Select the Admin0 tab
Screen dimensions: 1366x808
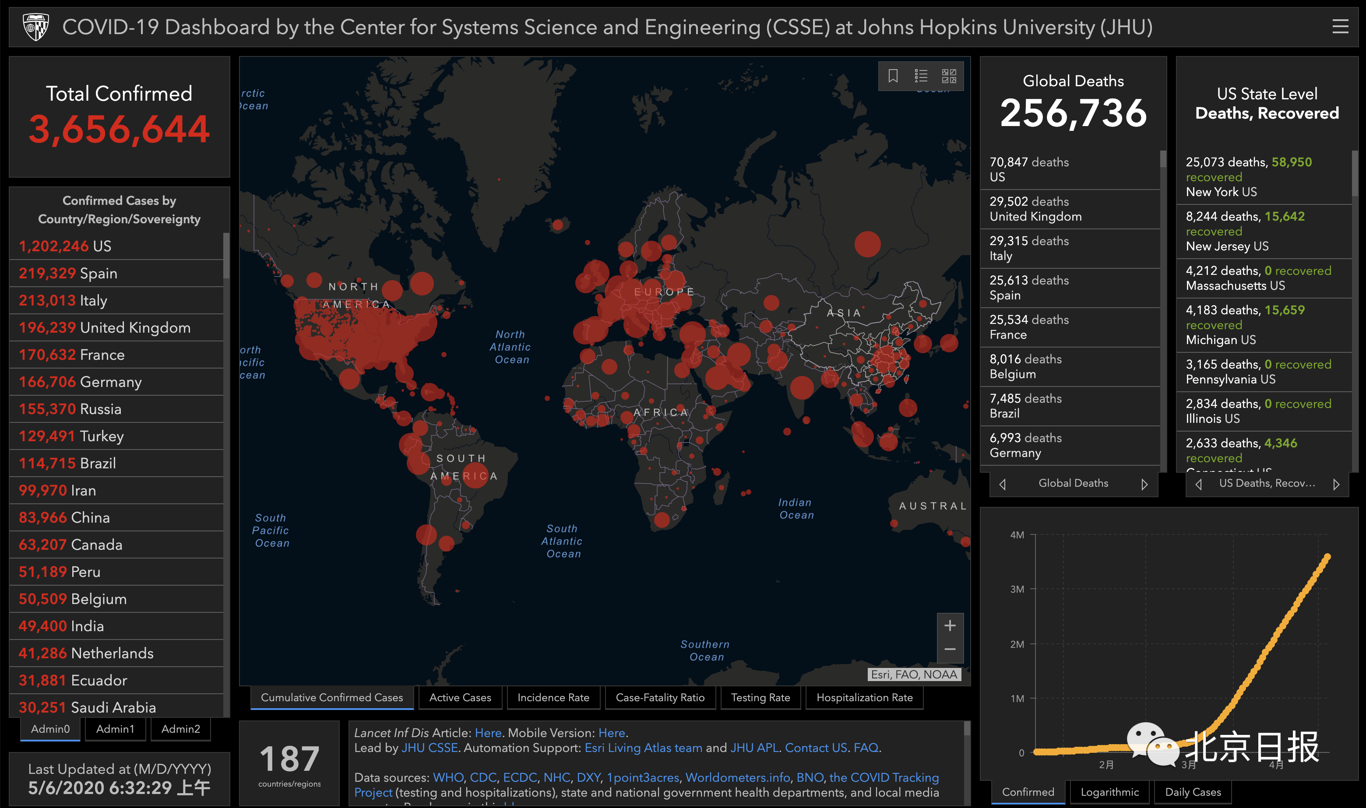click(x=50, y=729)
